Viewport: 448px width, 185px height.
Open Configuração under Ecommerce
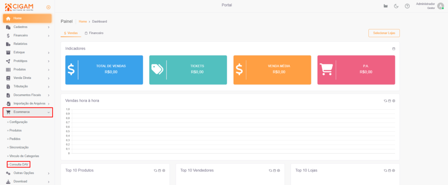(18, 122)
